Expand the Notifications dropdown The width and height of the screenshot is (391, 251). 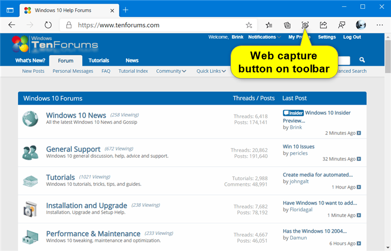[264, 37]
